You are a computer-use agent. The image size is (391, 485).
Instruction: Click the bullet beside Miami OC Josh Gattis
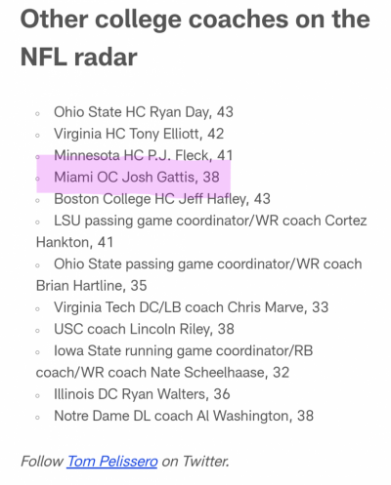click(38, 179)
